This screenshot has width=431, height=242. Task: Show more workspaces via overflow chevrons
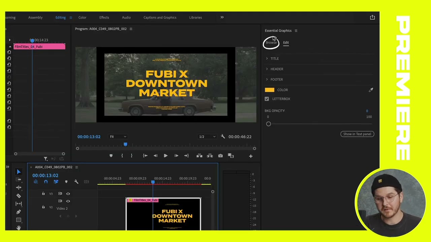[222, 17]
